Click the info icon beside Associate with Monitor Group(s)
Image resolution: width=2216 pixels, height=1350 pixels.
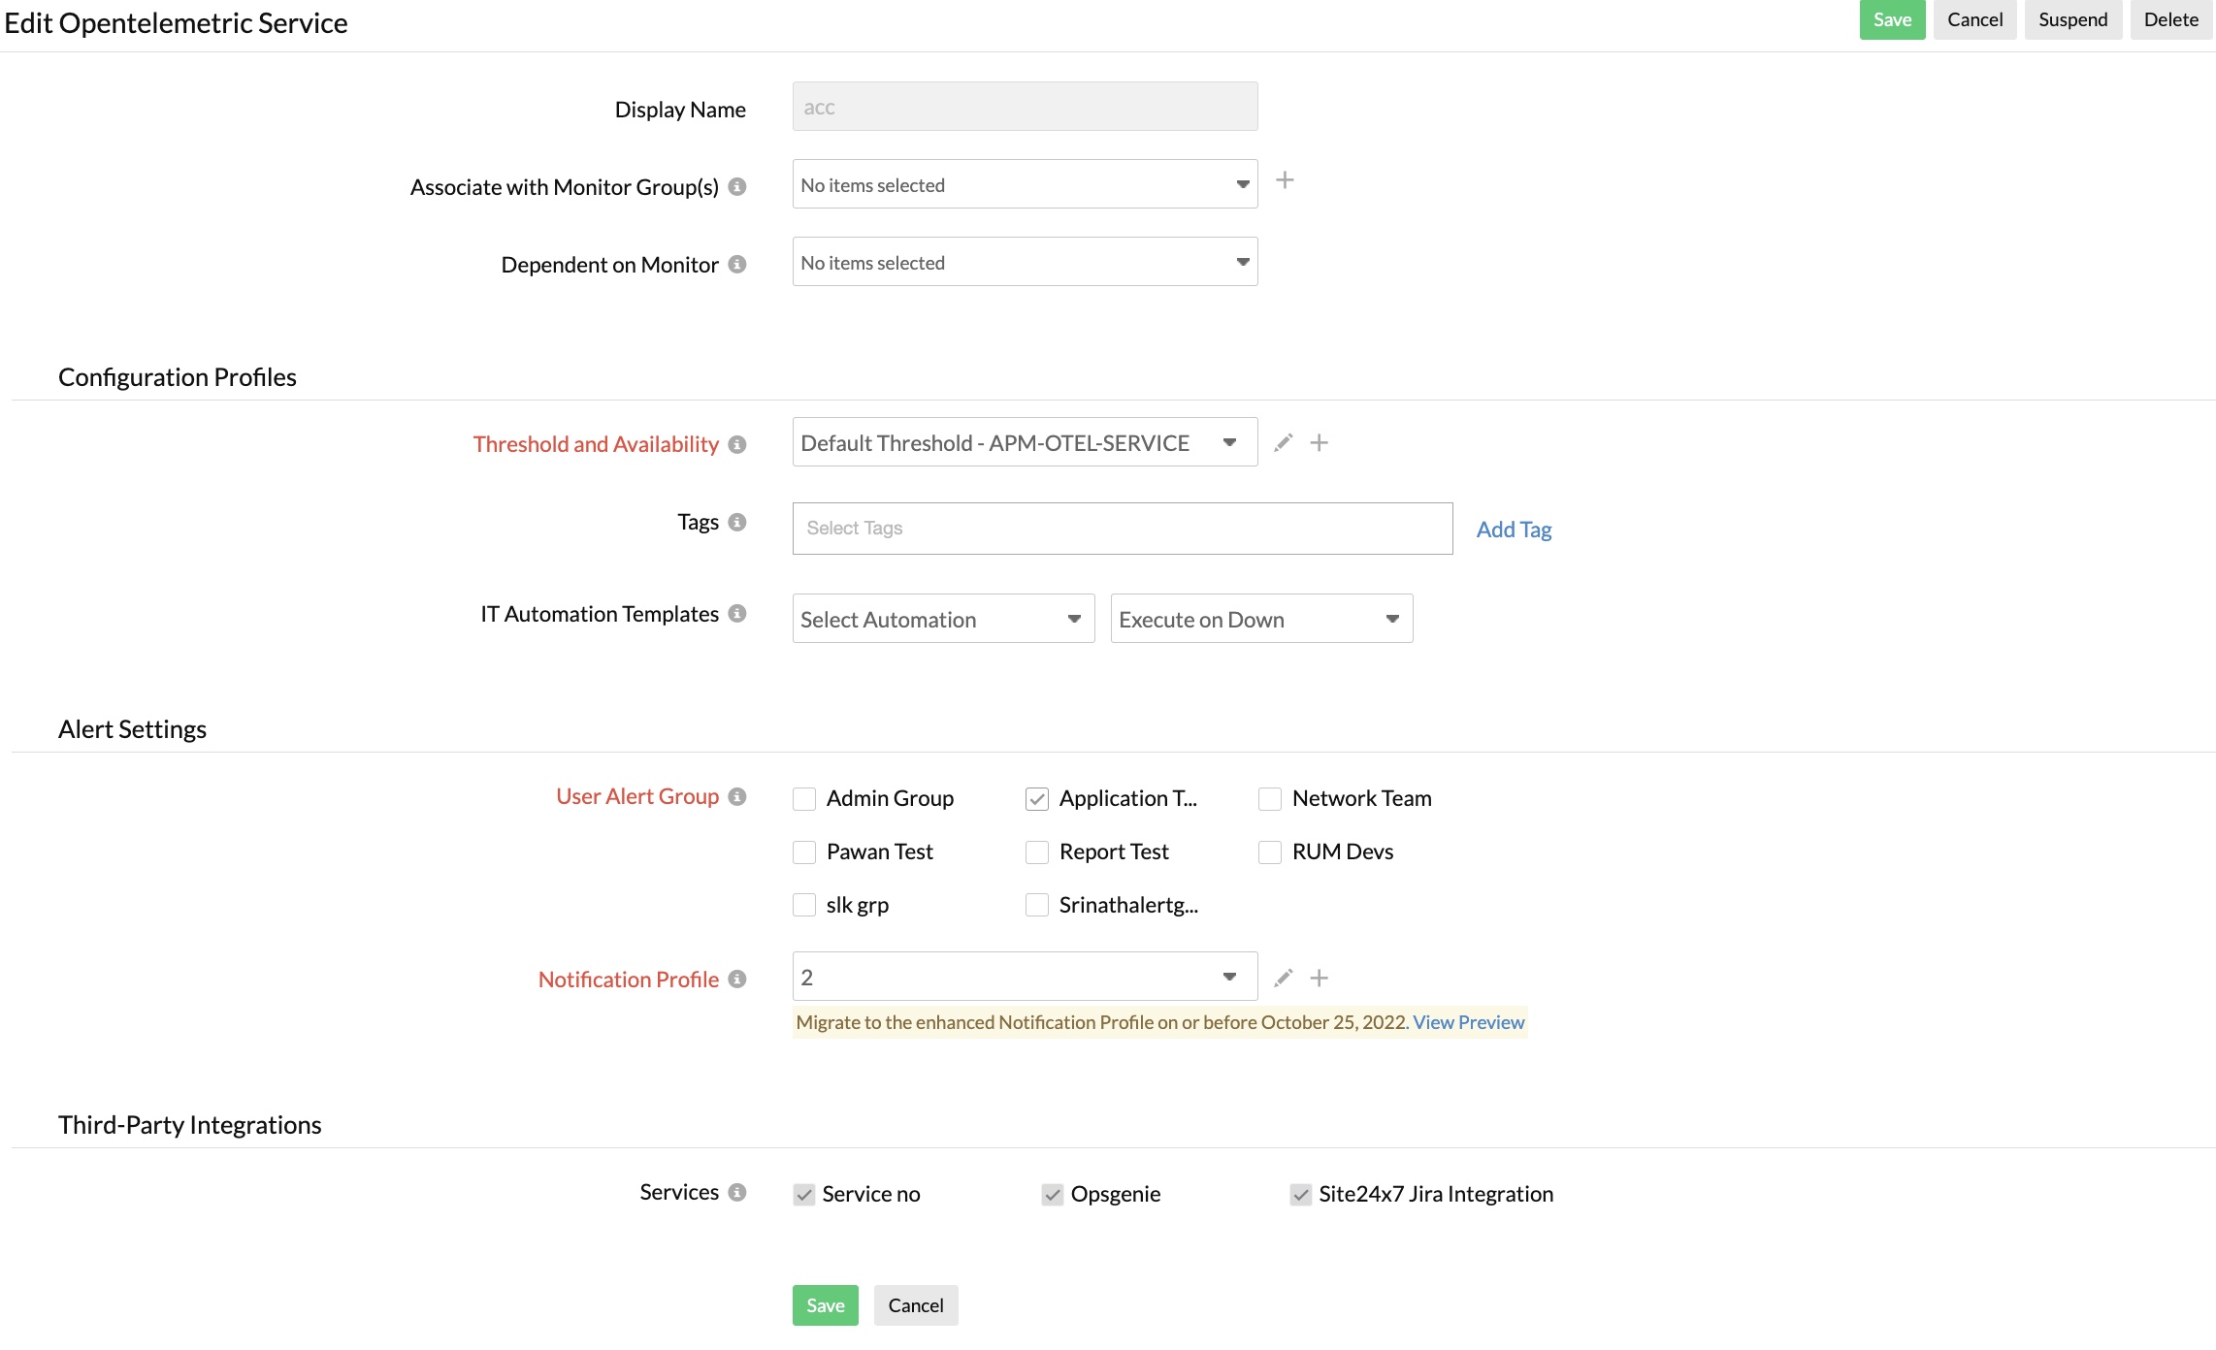737,186
